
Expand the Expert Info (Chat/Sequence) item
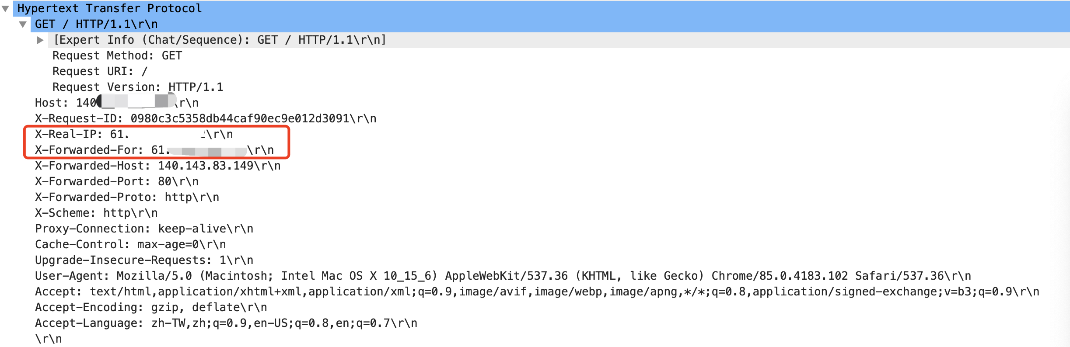click(40, 40)
